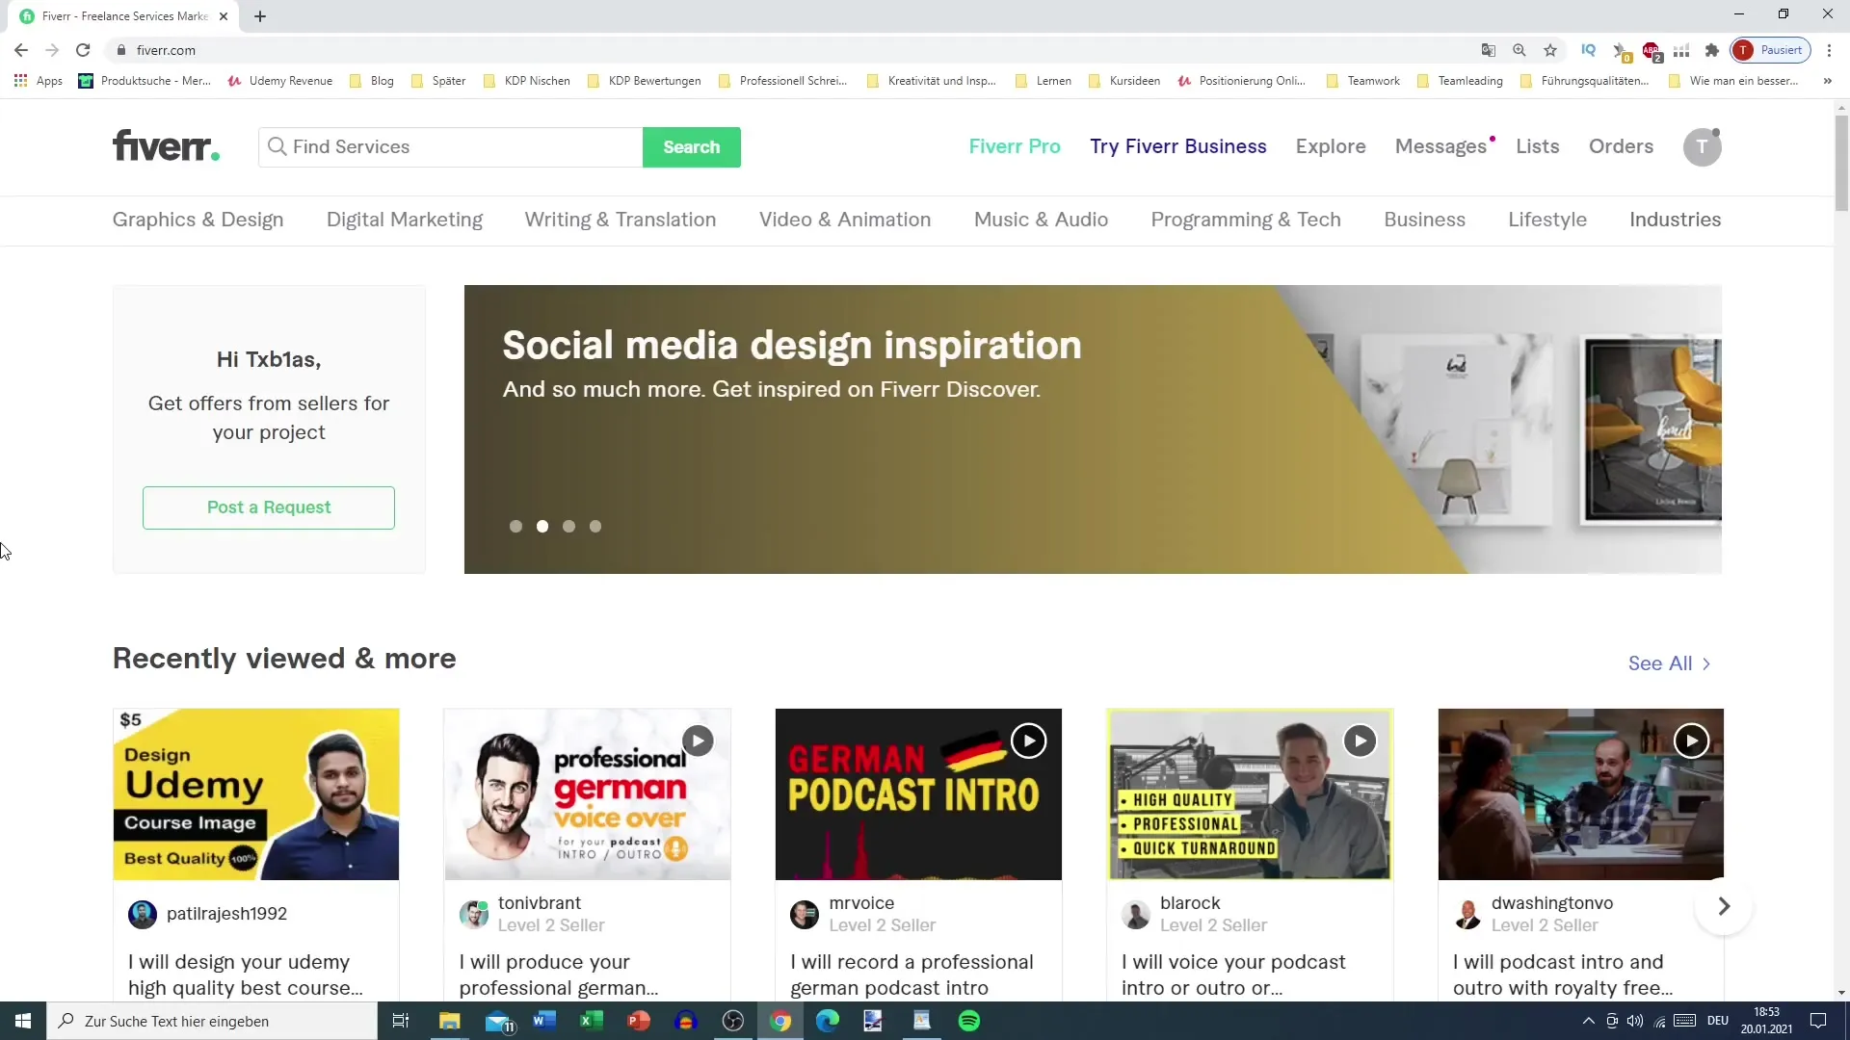Image resolution: width=1850 pixels, height=1040 pixels.
Task: Select the second banner slide dot
Action: 542,527
